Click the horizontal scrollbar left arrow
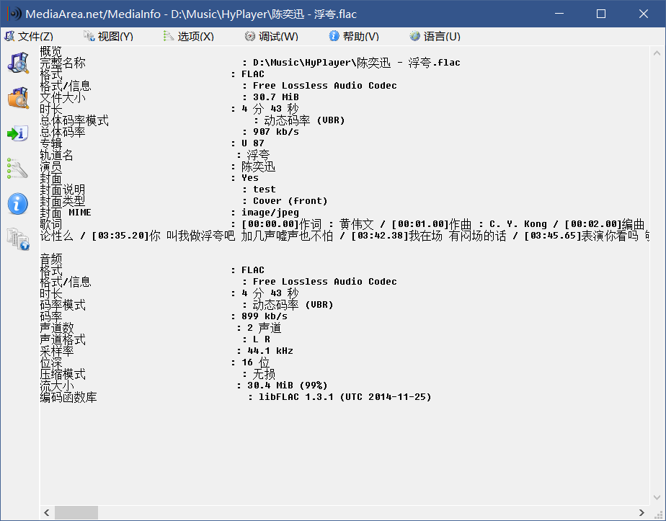Screen dimensions: 666x521 tap(46, 512)
